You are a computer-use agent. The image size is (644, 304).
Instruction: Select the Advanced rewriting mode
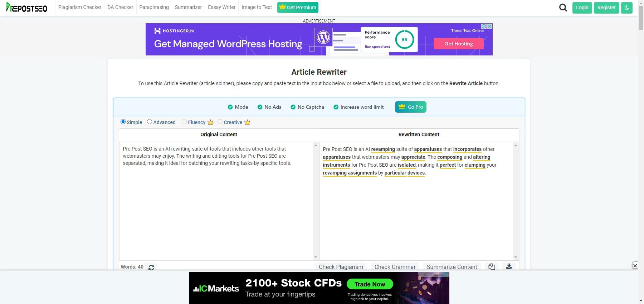coord(150,122)
